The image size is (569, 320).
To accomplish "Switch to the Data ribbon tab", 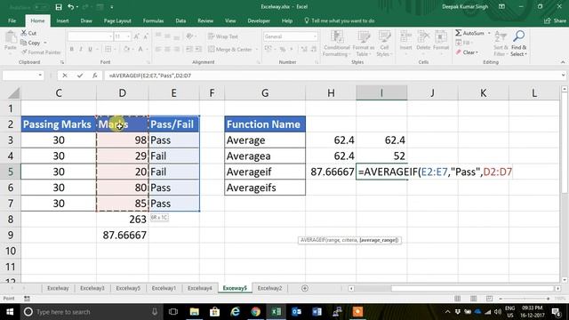I will tap(180, 21).
